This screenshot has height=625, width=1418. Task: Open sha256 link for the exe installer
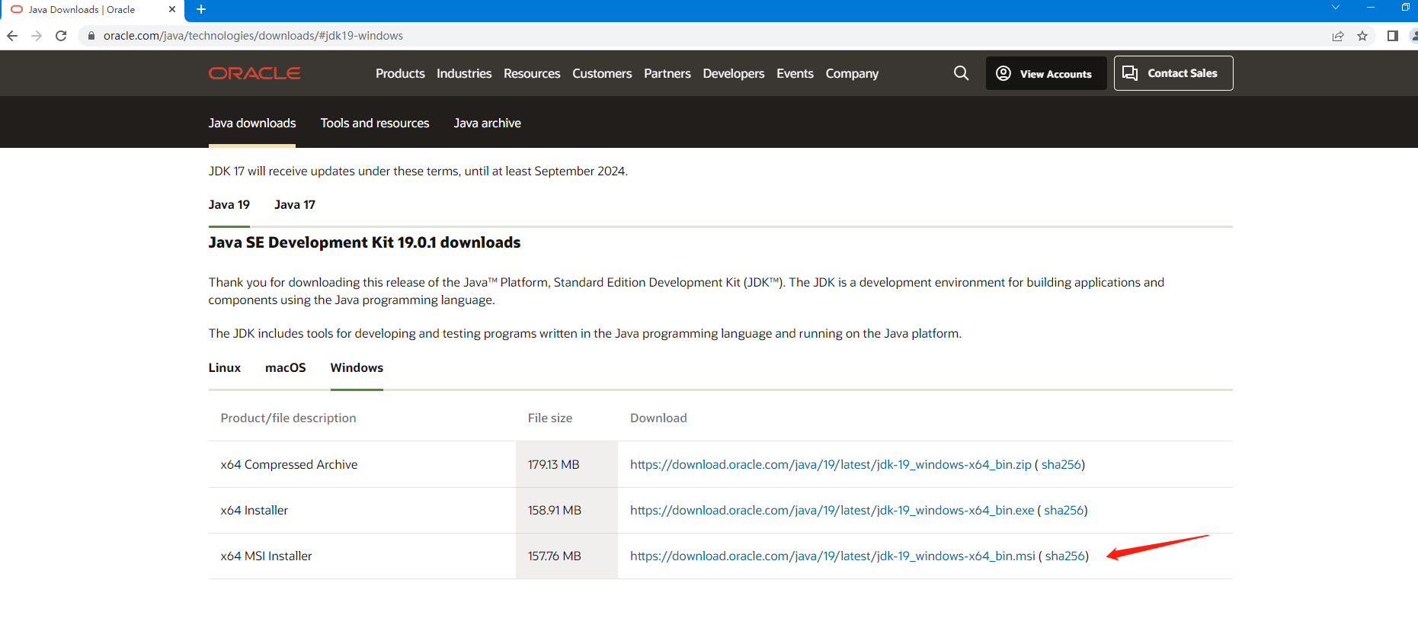(x=1064, y=510)
